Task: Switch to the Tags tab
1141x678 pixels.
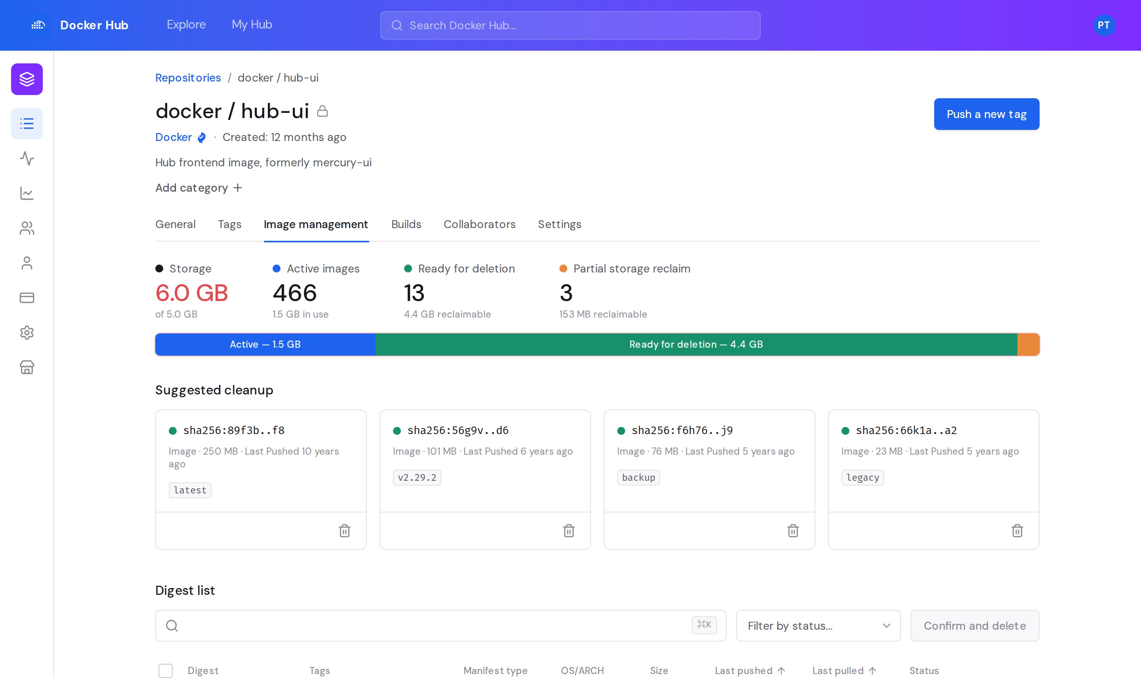Action: pyautogui.click(x=229, y=224)
